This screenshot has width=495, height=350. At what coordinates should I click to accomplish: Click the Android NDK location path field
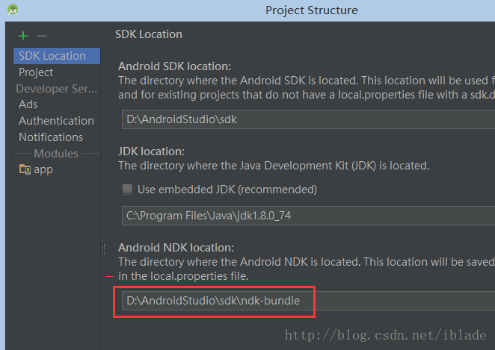click(x=308, y=301)
